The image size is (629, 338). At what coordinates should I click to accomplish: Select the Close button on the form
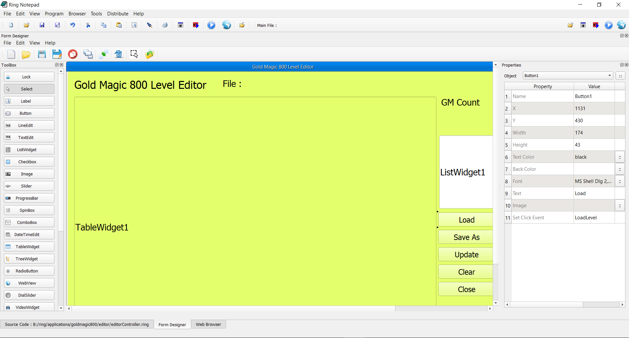point(466,289)
